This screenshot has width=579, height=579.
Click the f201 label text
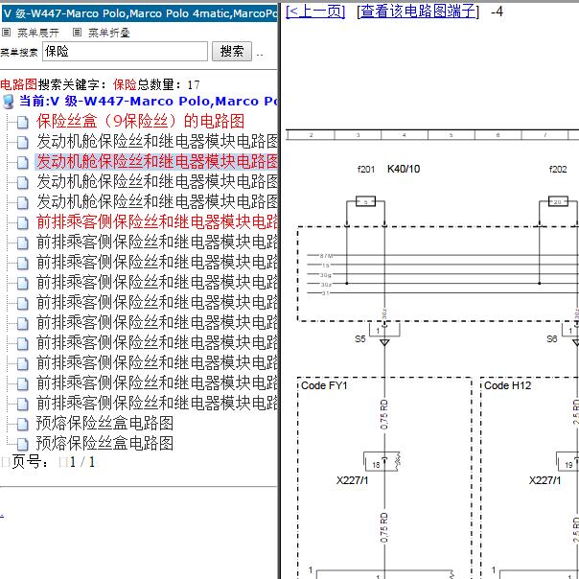(366, 169)
